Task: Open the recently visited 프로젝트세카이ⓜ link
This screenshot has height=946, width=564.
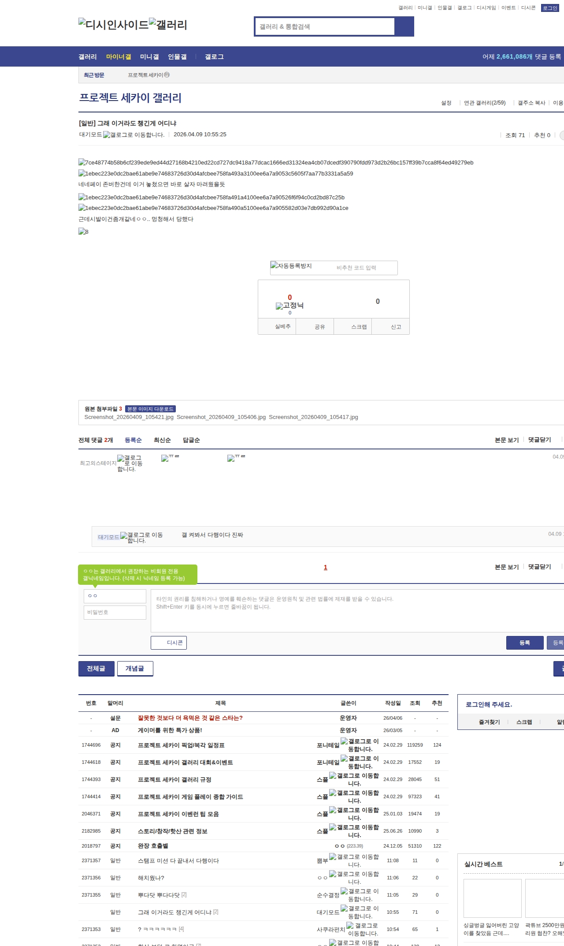Action: [x=149, y=75]
